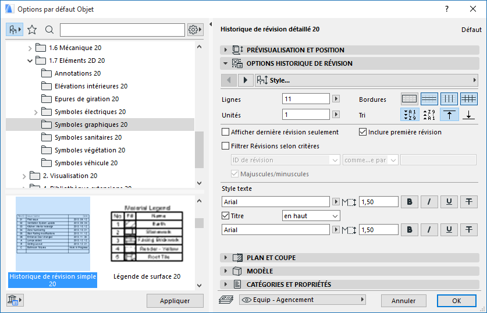Toggle bold for the Titre font
487x313 pixels.
point(410,230)
